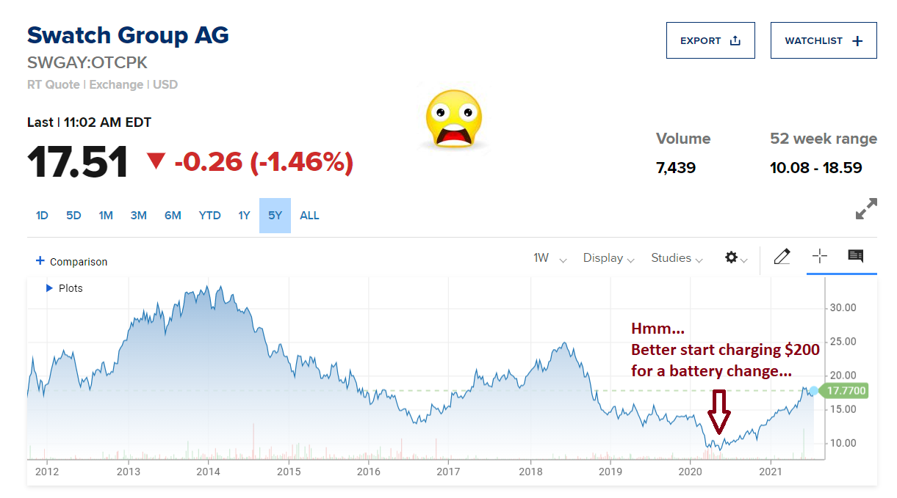Screen dimensions: 897x498
Task: Expand chart to full screen
Action: point(866,209)
